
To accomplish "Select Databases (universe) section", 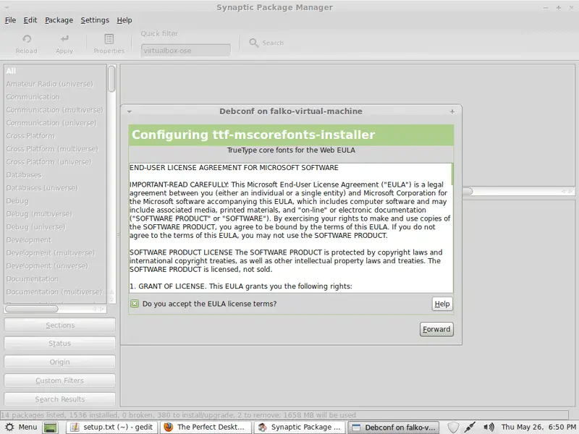I will (x=56, y=188).
